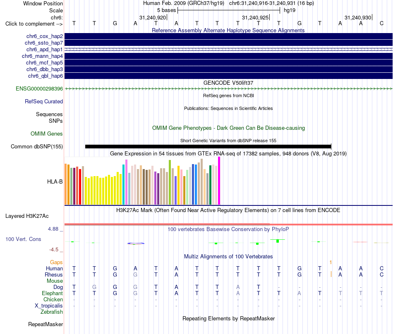
Task: Click the OMIM Genes track label
Action: (x=47, y=134)
